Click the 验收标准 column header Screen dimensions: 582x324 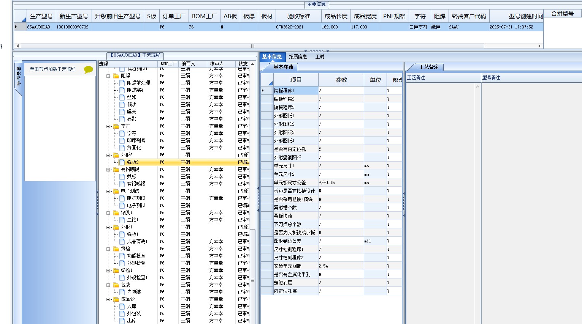(x=298, y=16)
